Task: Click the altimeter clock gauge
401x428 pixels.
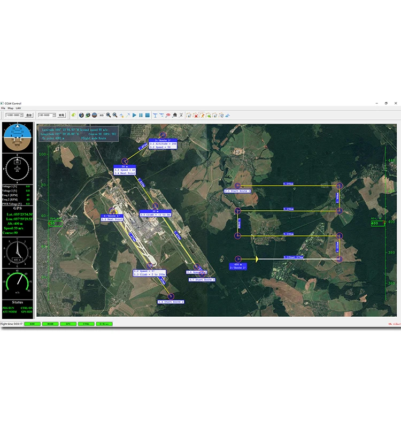Action: tap(18, 253)
